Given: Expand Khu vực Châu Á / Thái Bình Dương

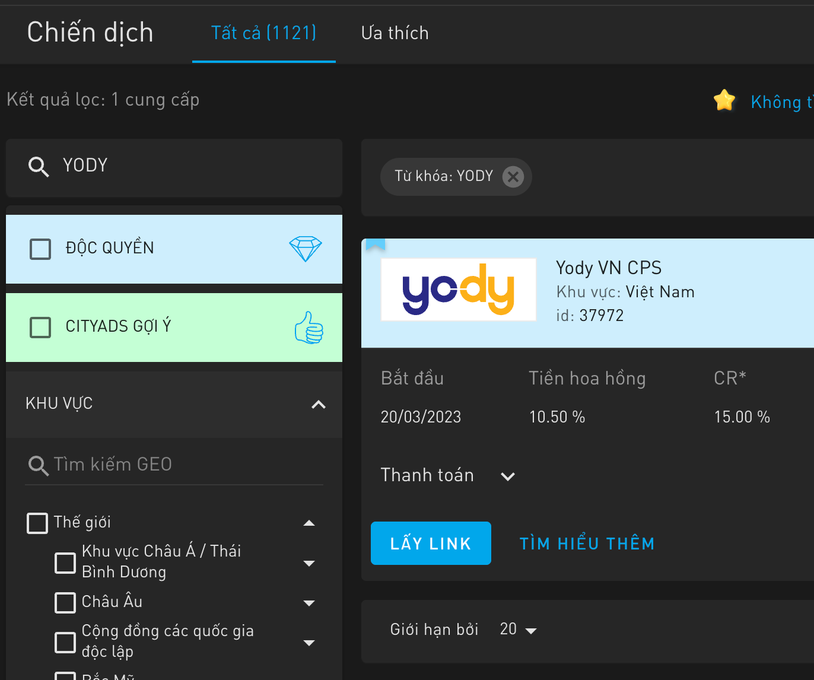Looking at the screenshot, I should tap(309, 563).
